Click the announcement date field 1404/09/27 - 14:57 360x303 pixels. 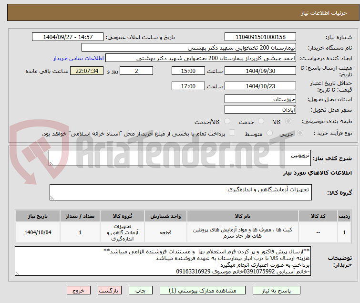tap(68, 37)
